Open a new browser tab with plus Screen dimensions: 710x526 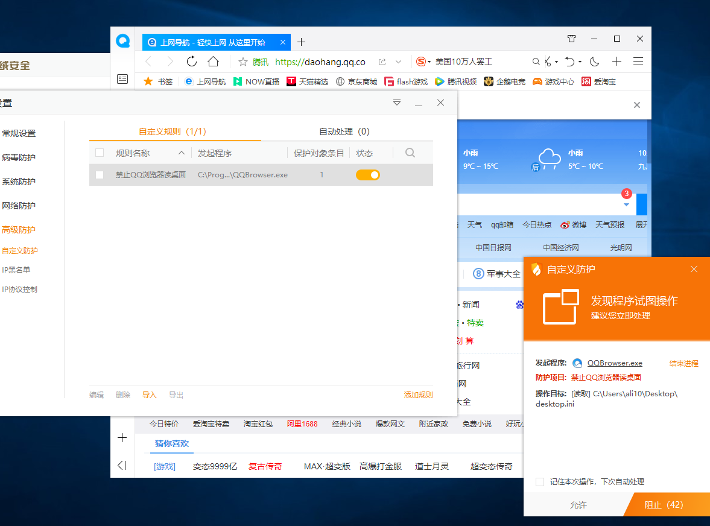tap(301, 42)
